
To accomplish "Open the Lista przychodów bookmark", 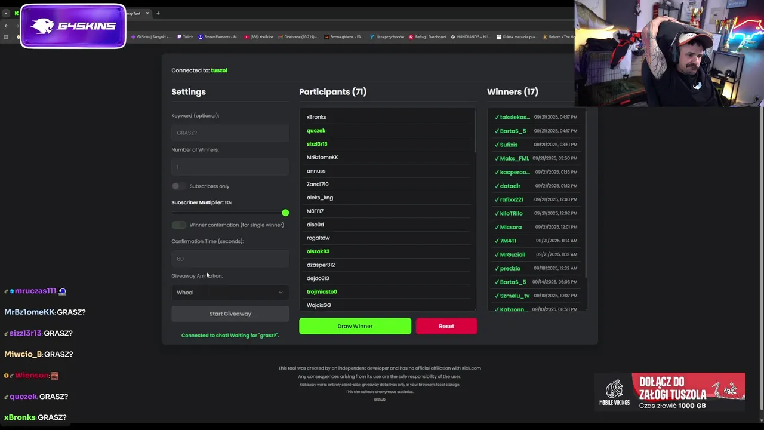I will point(387,37).
